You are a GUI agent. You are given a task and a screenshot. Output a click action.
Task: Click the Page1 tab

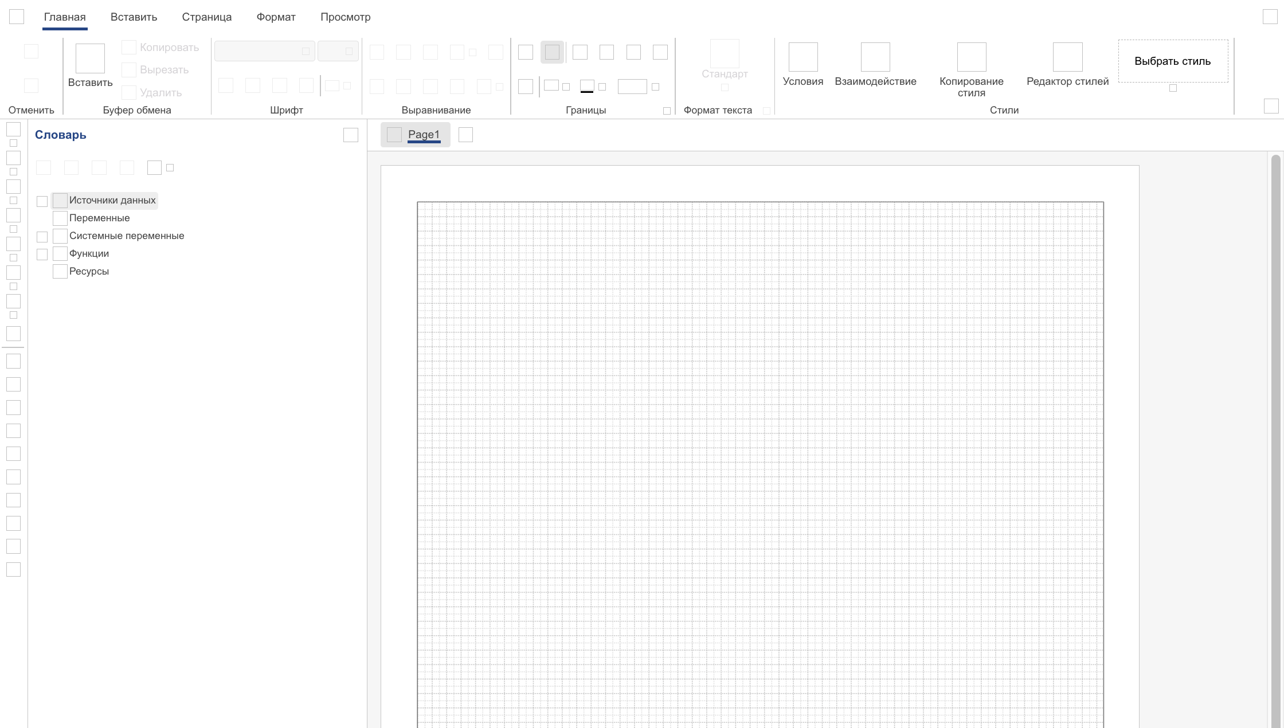coord(423,135)
